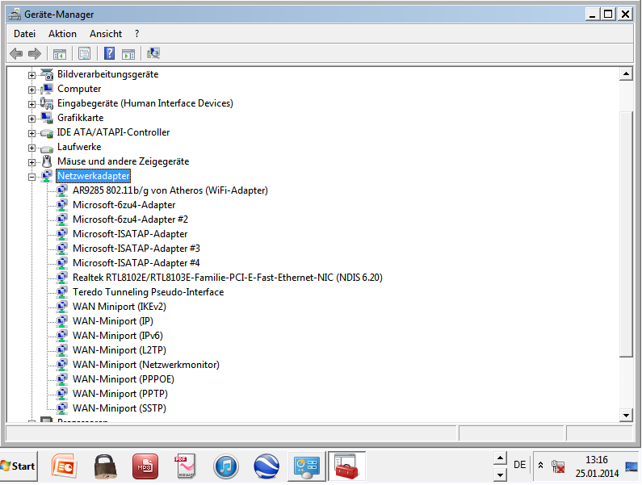This screenshot has height=485, width=642.
Task: Open the Properties toolbar icon
Action: [84, 53]
